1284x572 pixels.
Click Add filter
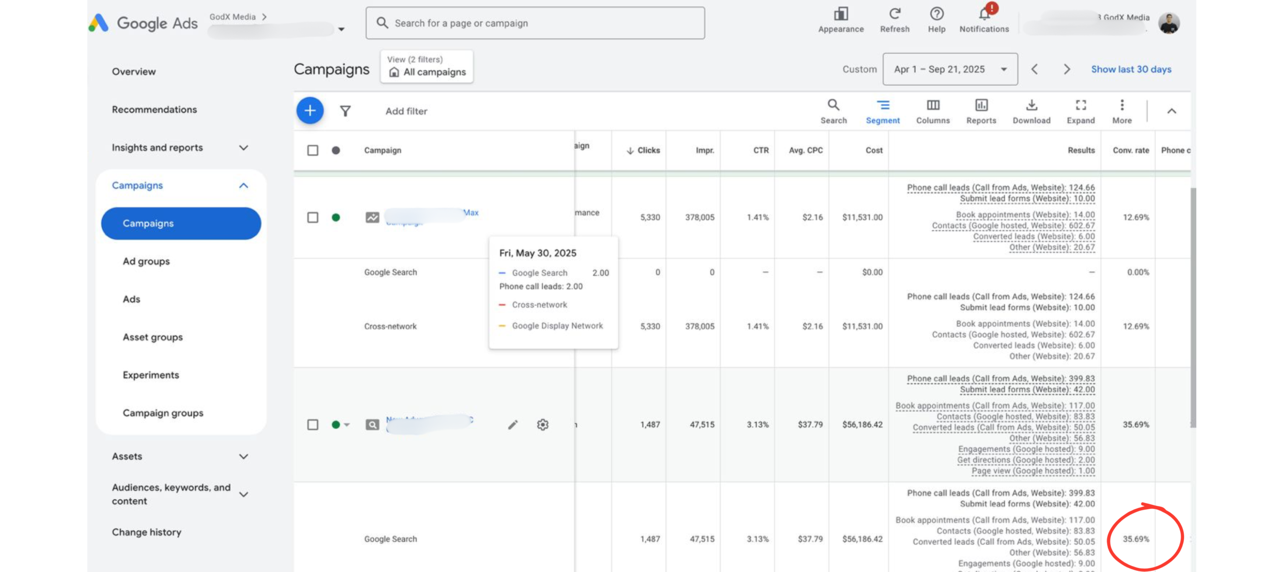pyautogui.click(x=406, y=111)
